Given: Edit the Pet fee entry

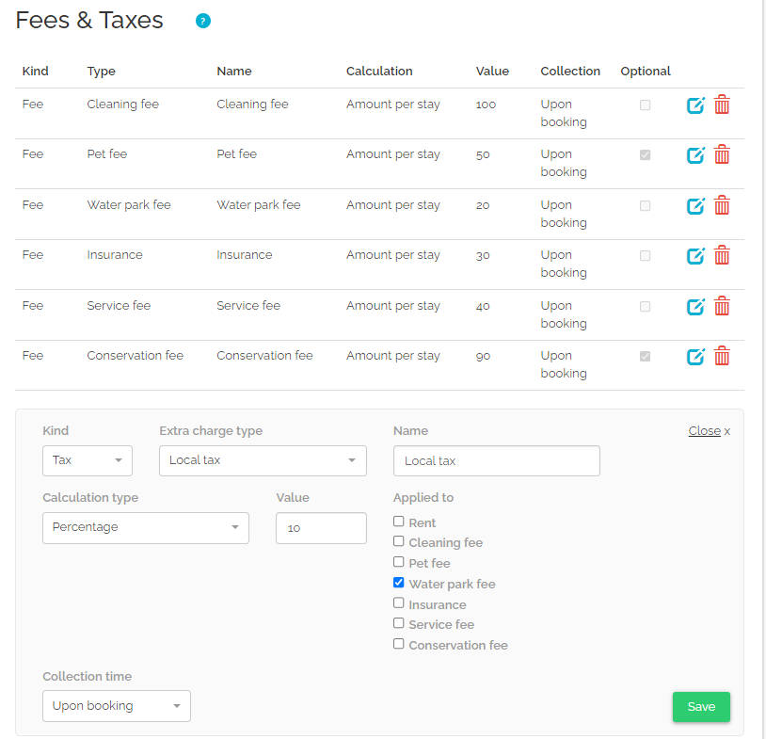Looking at the screenshot, I should pos(695,155).
